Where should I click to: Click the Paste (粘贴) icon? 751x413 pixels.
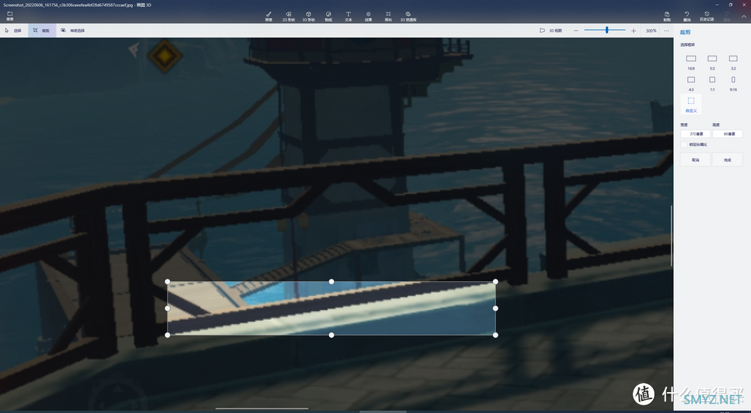coord(667,16)
